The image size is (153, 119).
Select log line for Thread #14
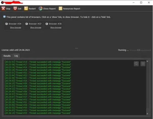[x=38, y=67]
